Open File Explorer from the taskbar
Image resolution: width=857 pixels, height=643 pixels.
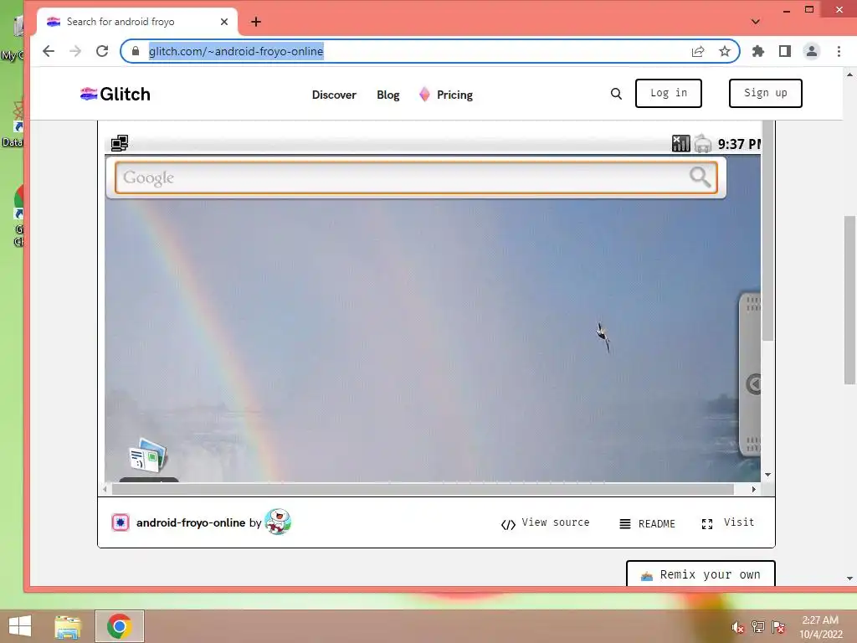tap(68, 626)
